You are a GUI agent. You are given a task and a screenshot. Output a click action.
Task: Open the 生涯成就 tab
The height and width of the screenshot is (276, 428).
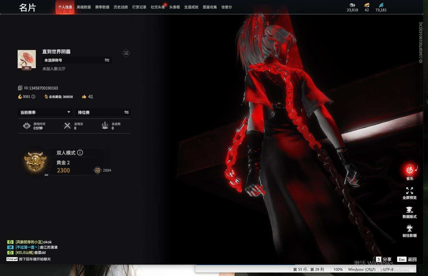point(191,7)
